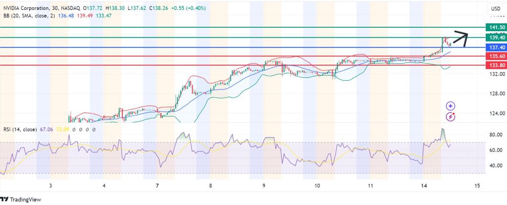
Task: Click the TradingView logo
Action: [20, 200]
